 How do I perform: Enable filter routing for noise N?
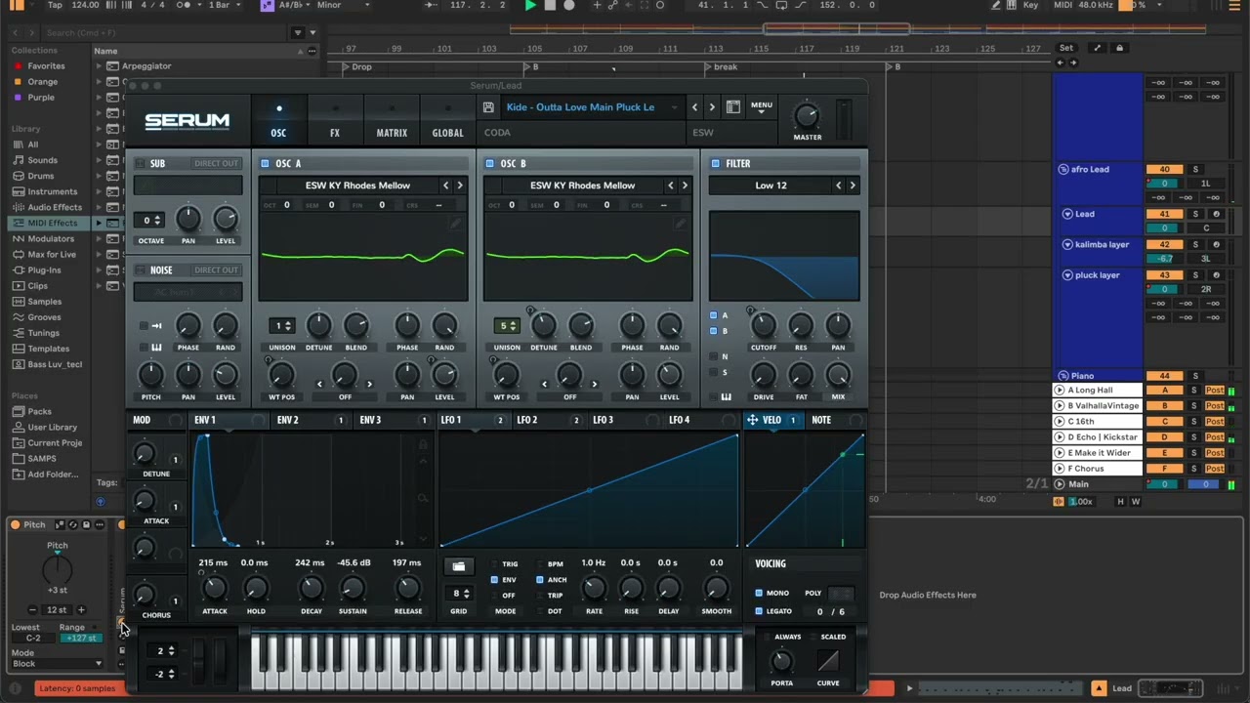714,356
